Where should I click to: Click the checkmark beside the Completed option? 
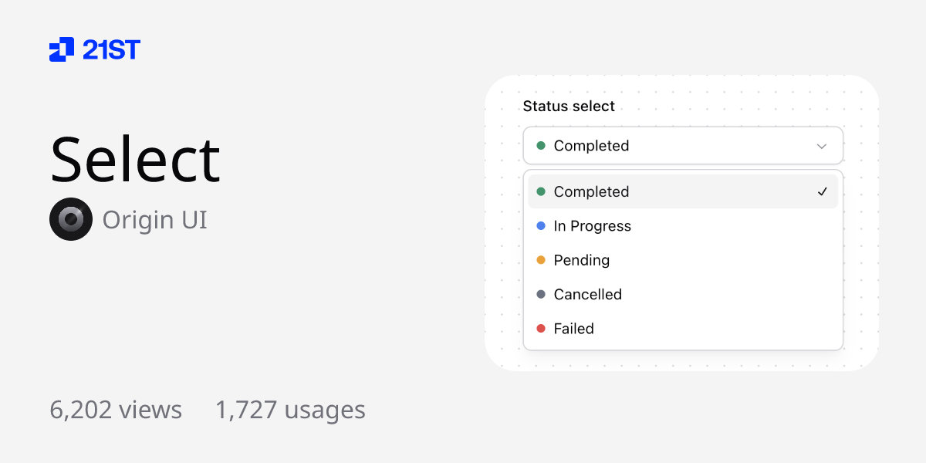pyautogui.click(x=823, y=191)
